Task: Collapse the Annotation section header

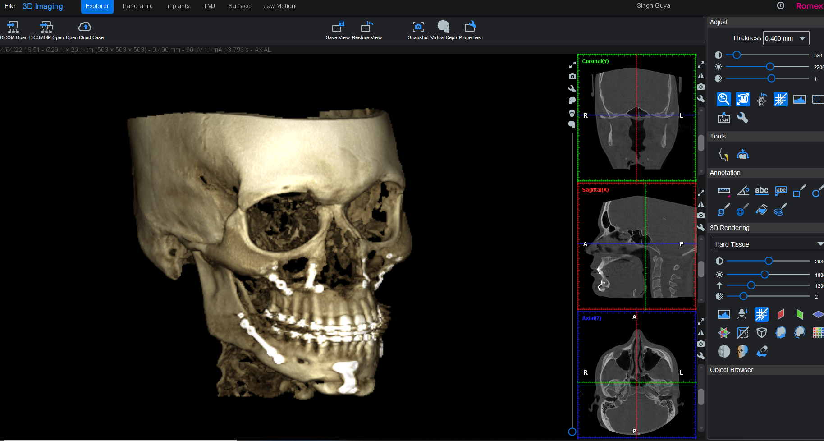Action: click(x=765, y=173)
